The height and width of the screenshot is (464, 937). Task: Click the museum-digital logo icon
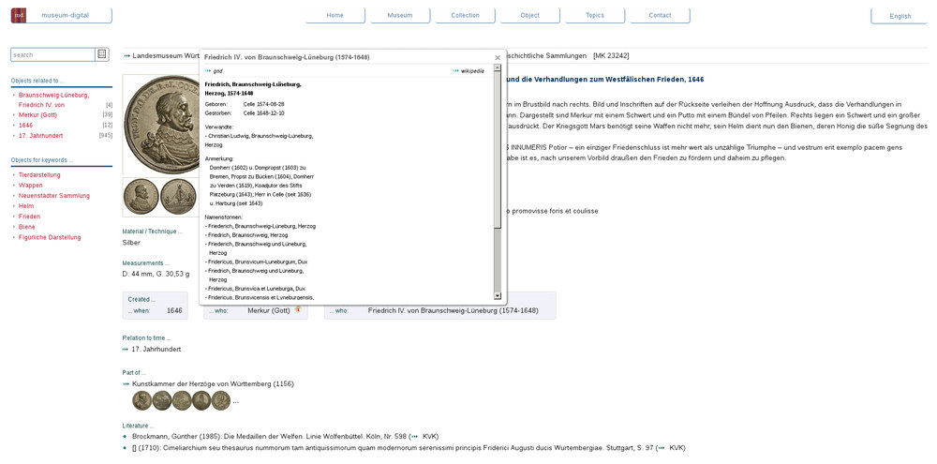tap(19, 15)
